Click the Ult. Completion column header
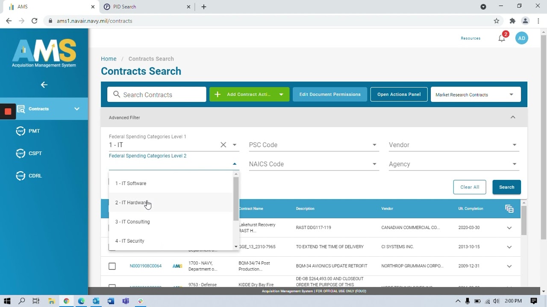The width and height of the screenshot is (547, 307). (471, 209)
